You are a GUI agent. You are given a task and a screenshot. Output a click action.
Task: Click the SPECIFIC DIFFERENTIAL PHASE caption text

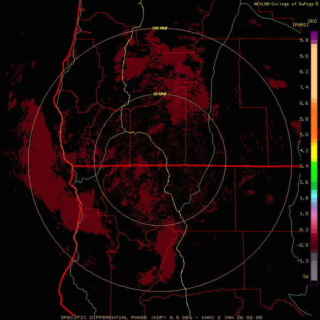click(104, 318)
